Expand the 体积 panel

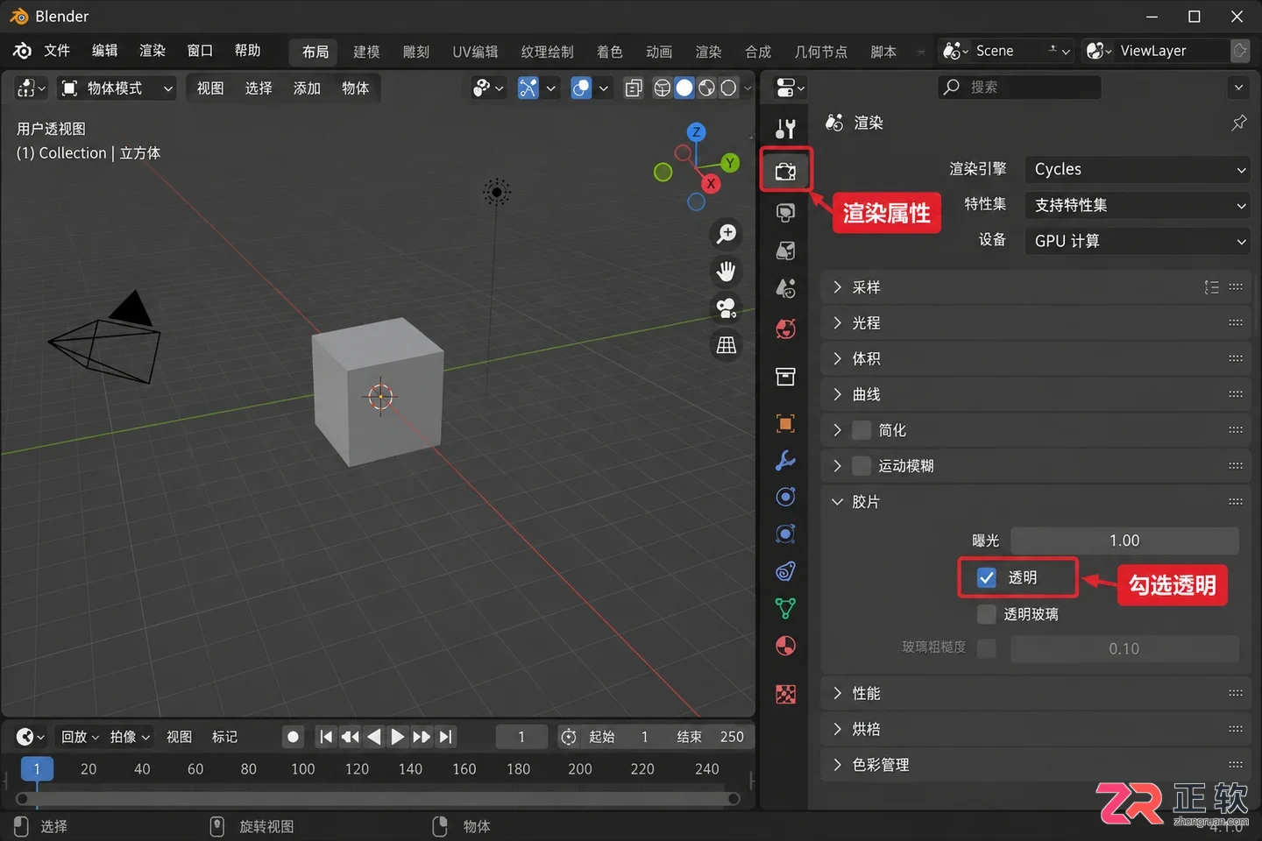pos(1034,358)
